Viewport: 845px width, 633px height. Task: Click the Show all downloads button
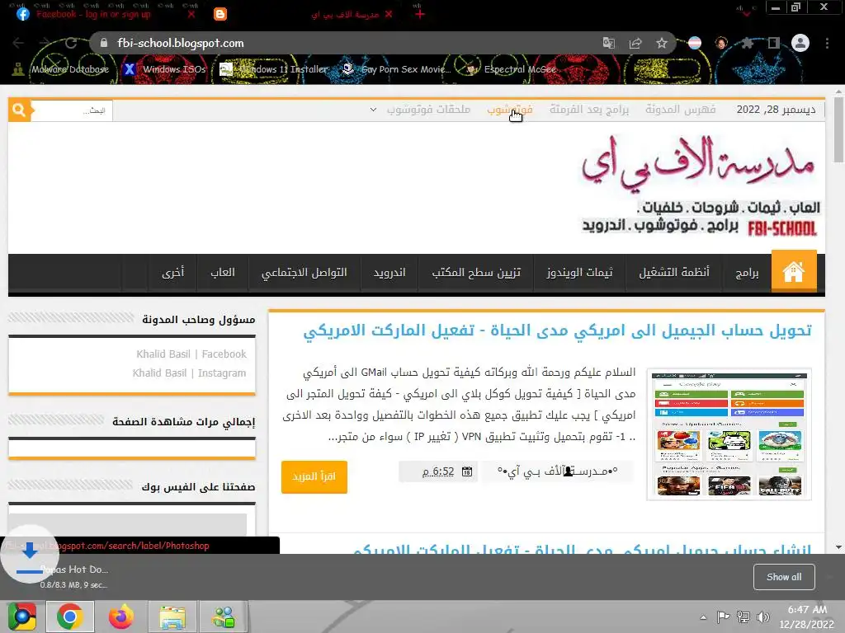click(784, 577)
